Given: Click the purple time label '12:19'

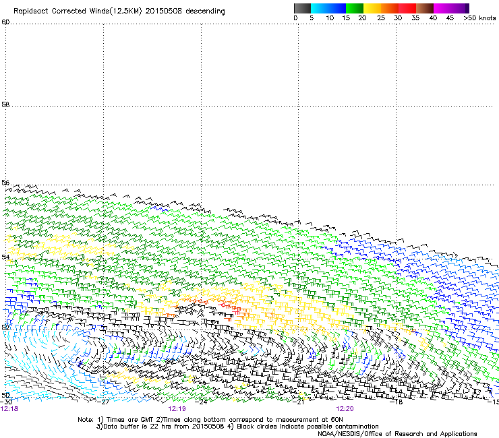Looking at the screenshot, I should click(177, 409).
